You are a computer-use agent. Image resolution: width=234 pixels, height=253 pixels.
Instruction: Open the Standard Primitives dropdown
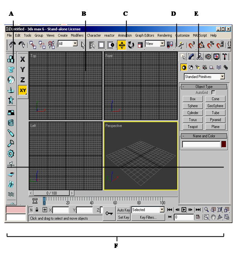tap(204, 76)
